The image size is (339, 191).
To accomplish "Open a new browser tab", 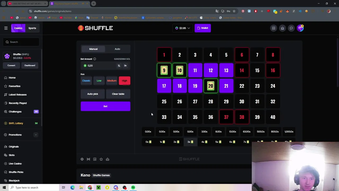I will point(94,3).
